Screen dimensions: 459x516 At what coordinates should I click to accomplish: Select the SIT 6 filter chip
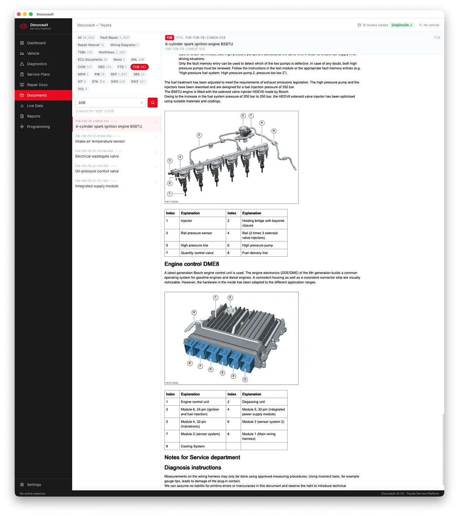[82, 82]
